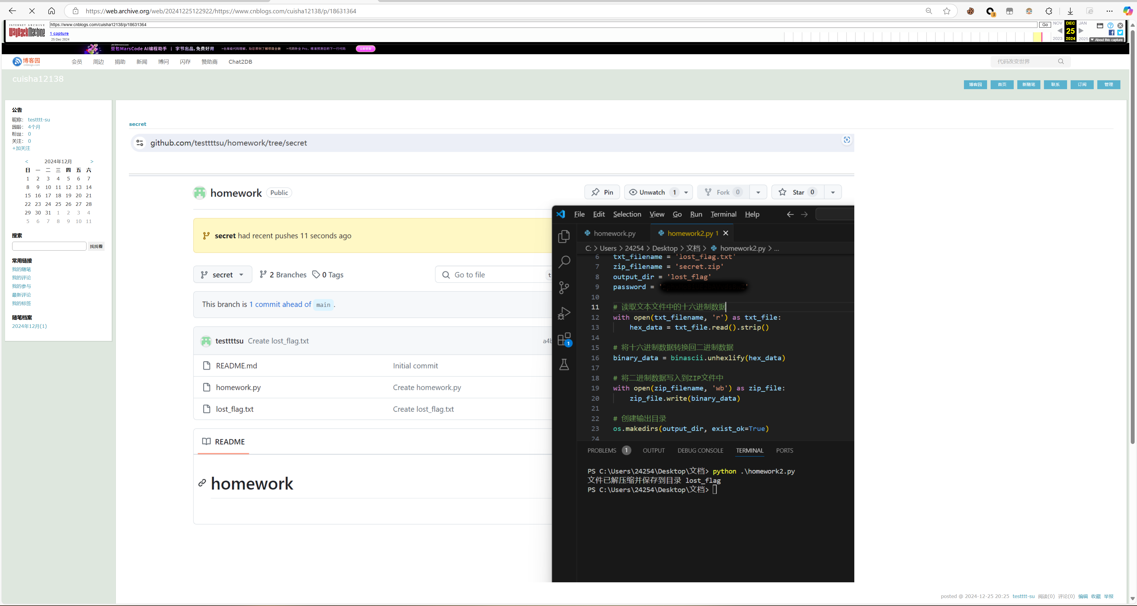Open the 2024年12月(1) archive link
The image size is (1137, 606).
click(x=29, y=326)
